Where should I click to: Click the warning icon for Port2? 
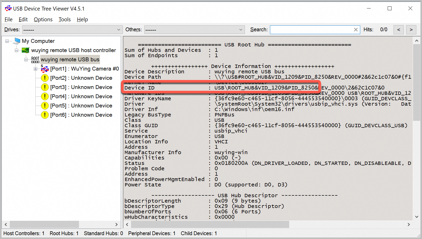tap(45, 78)
